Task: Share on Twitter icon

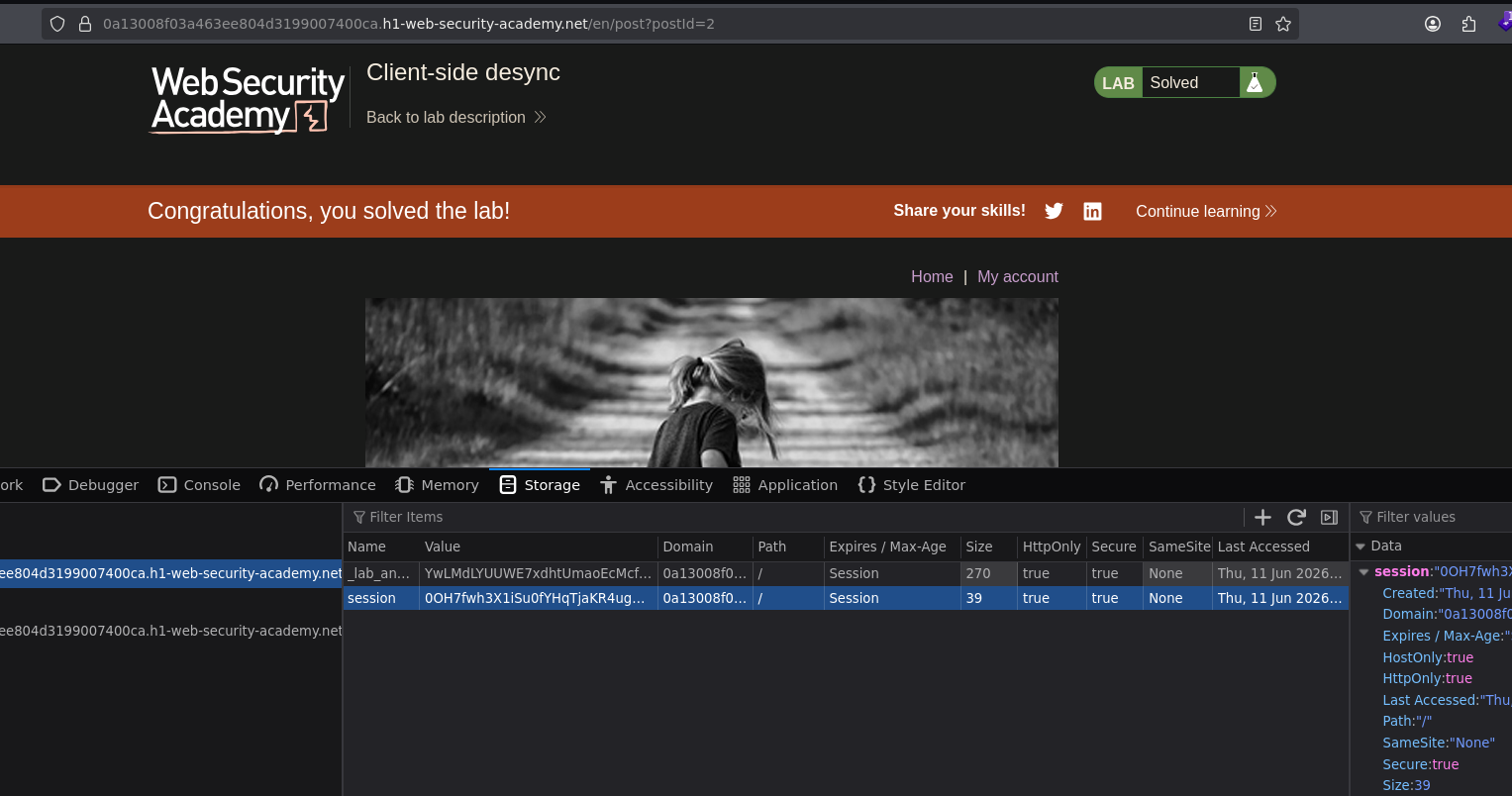Action: (1054, 211)
